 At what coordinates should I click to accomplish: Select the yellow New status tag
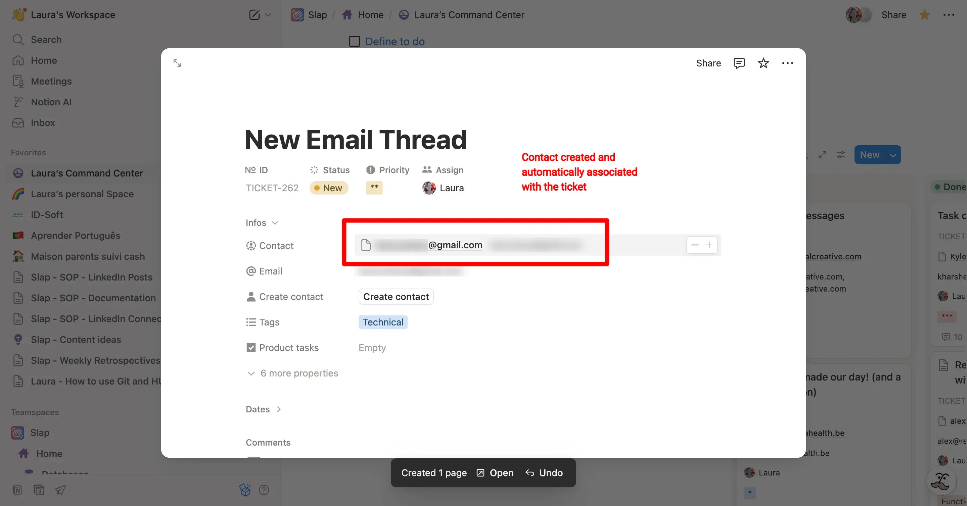(329, 188)
